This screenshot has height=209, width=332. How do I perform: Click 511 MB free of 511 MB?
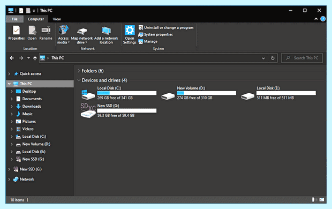click(x=275, y=98)
